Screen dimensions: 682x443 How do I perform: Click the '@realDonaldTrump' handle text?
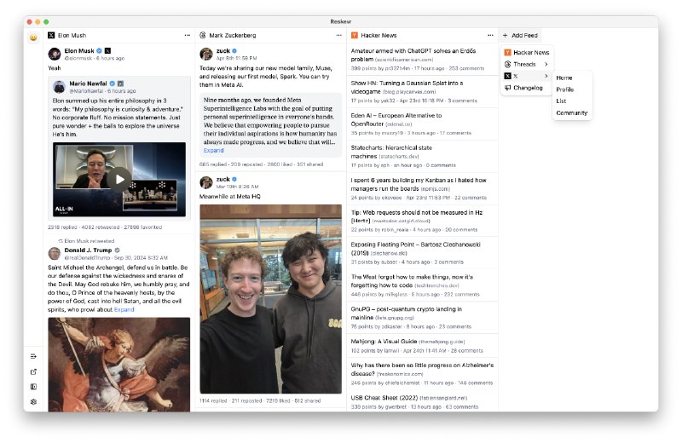click(x=87, y=258)
